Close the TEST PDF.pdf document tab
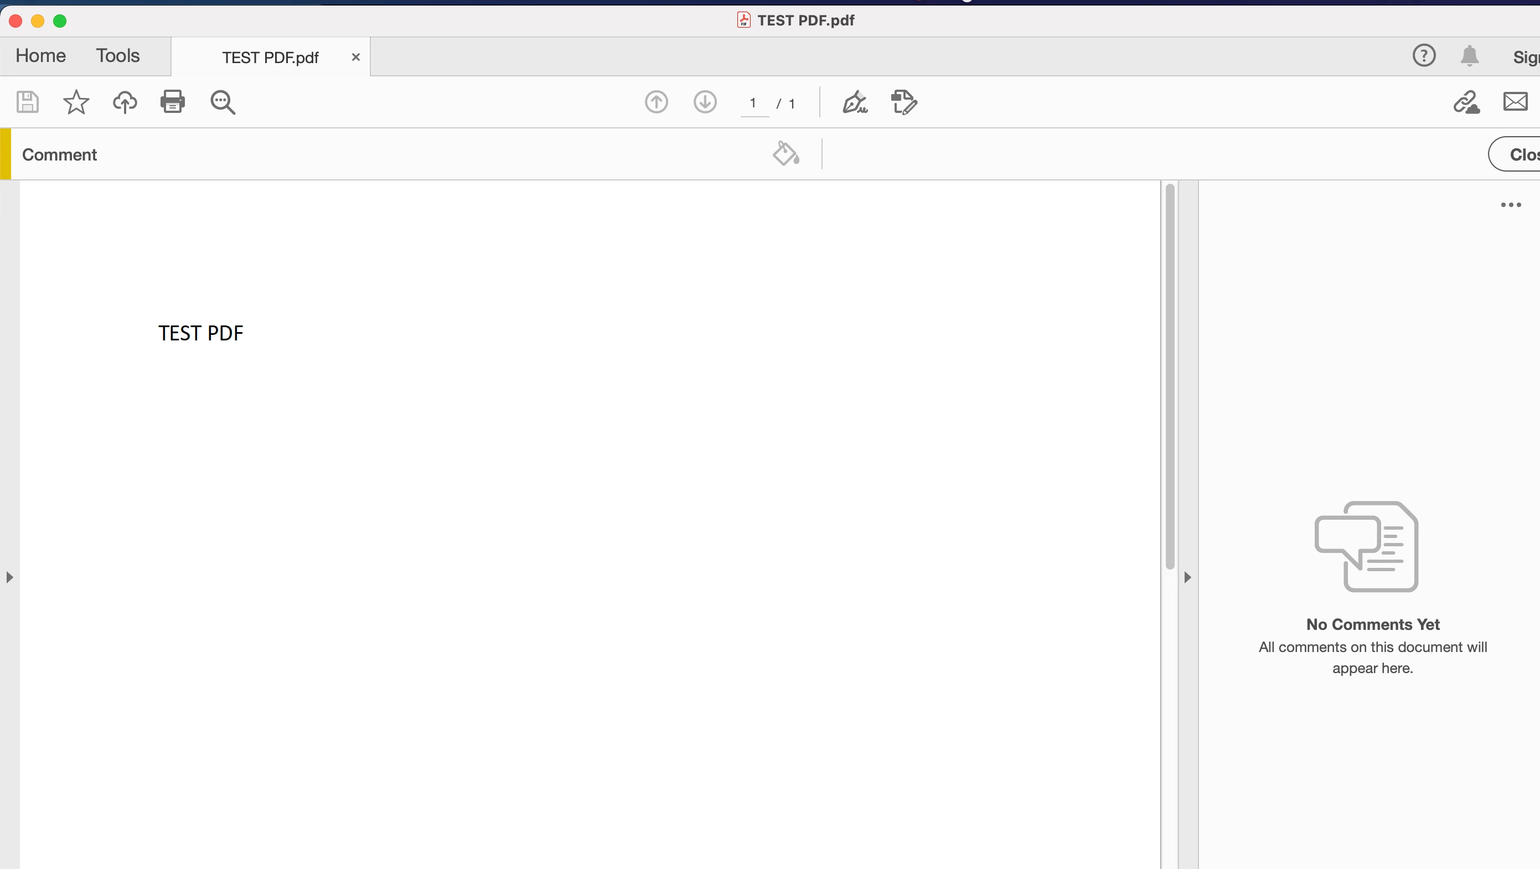Image resolution: width=1540 pixels, height=869 pixels. [356, 58]
